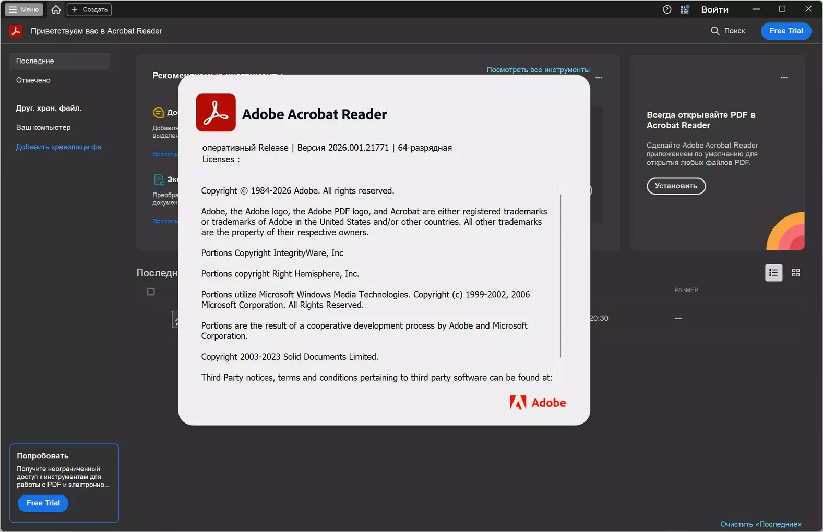Open more options on recommended tools card

point(599,78)
